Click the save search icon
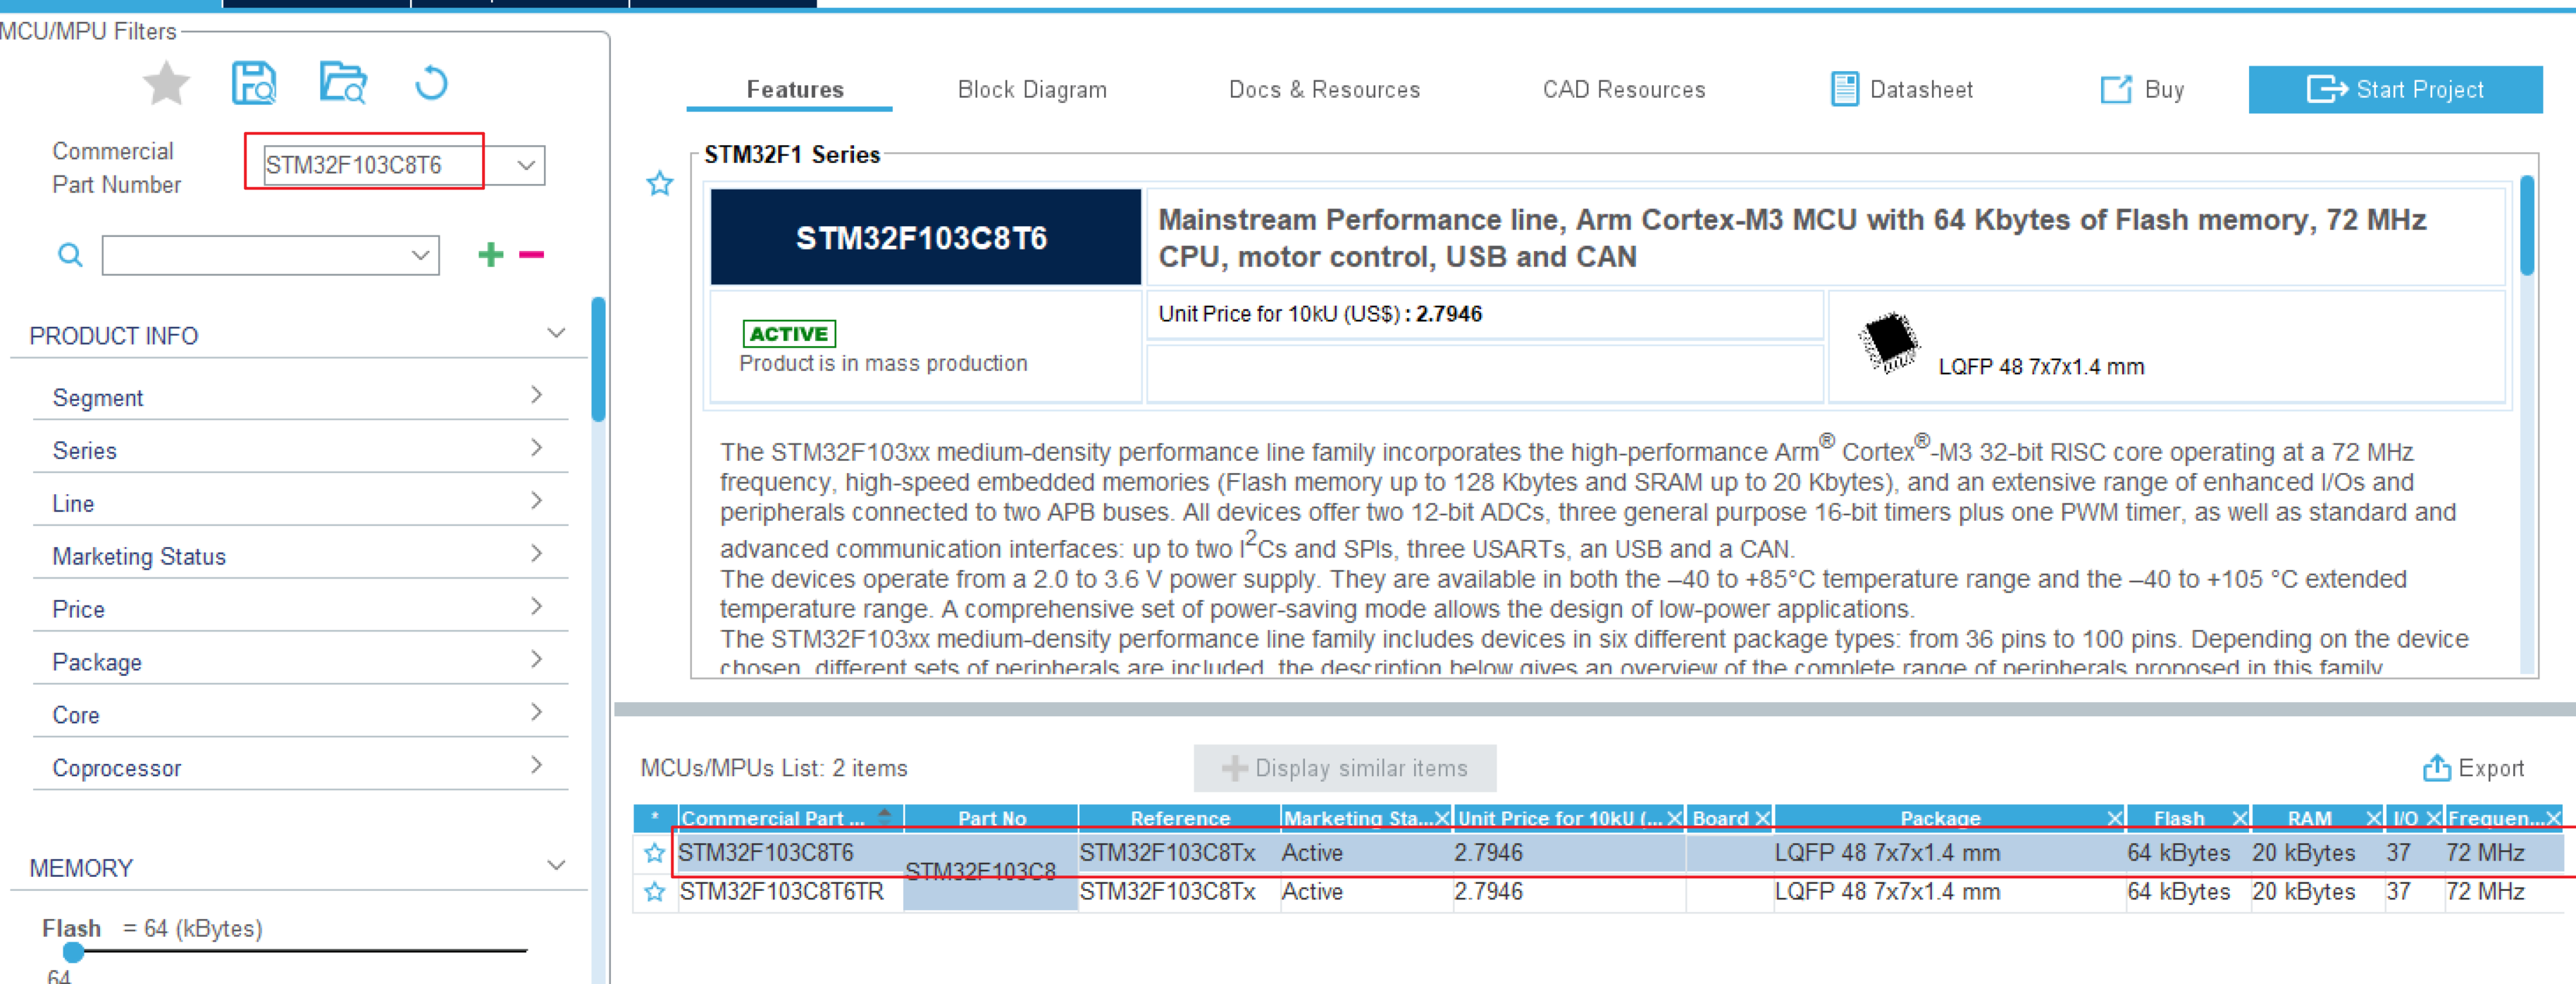The width and height of the screenshot is (2576, 984). coord(254,83)
